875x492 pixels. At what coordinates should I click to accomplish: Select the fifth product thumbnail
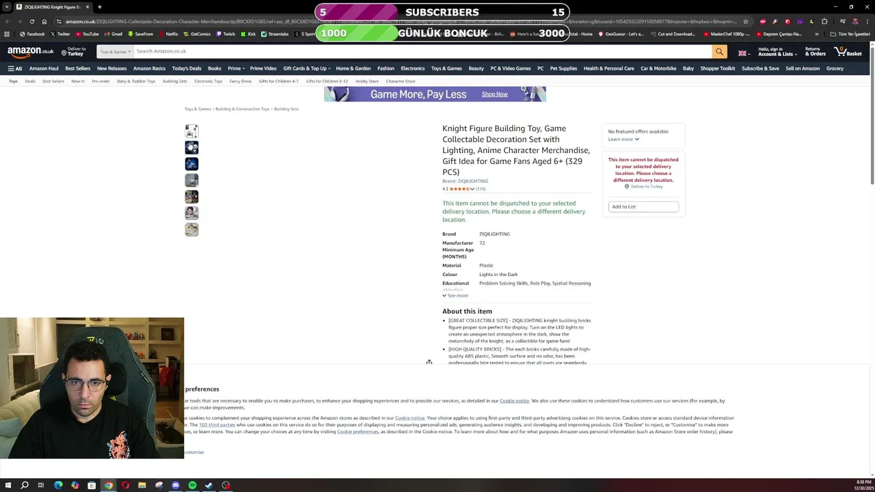click(x=191, y=196)
